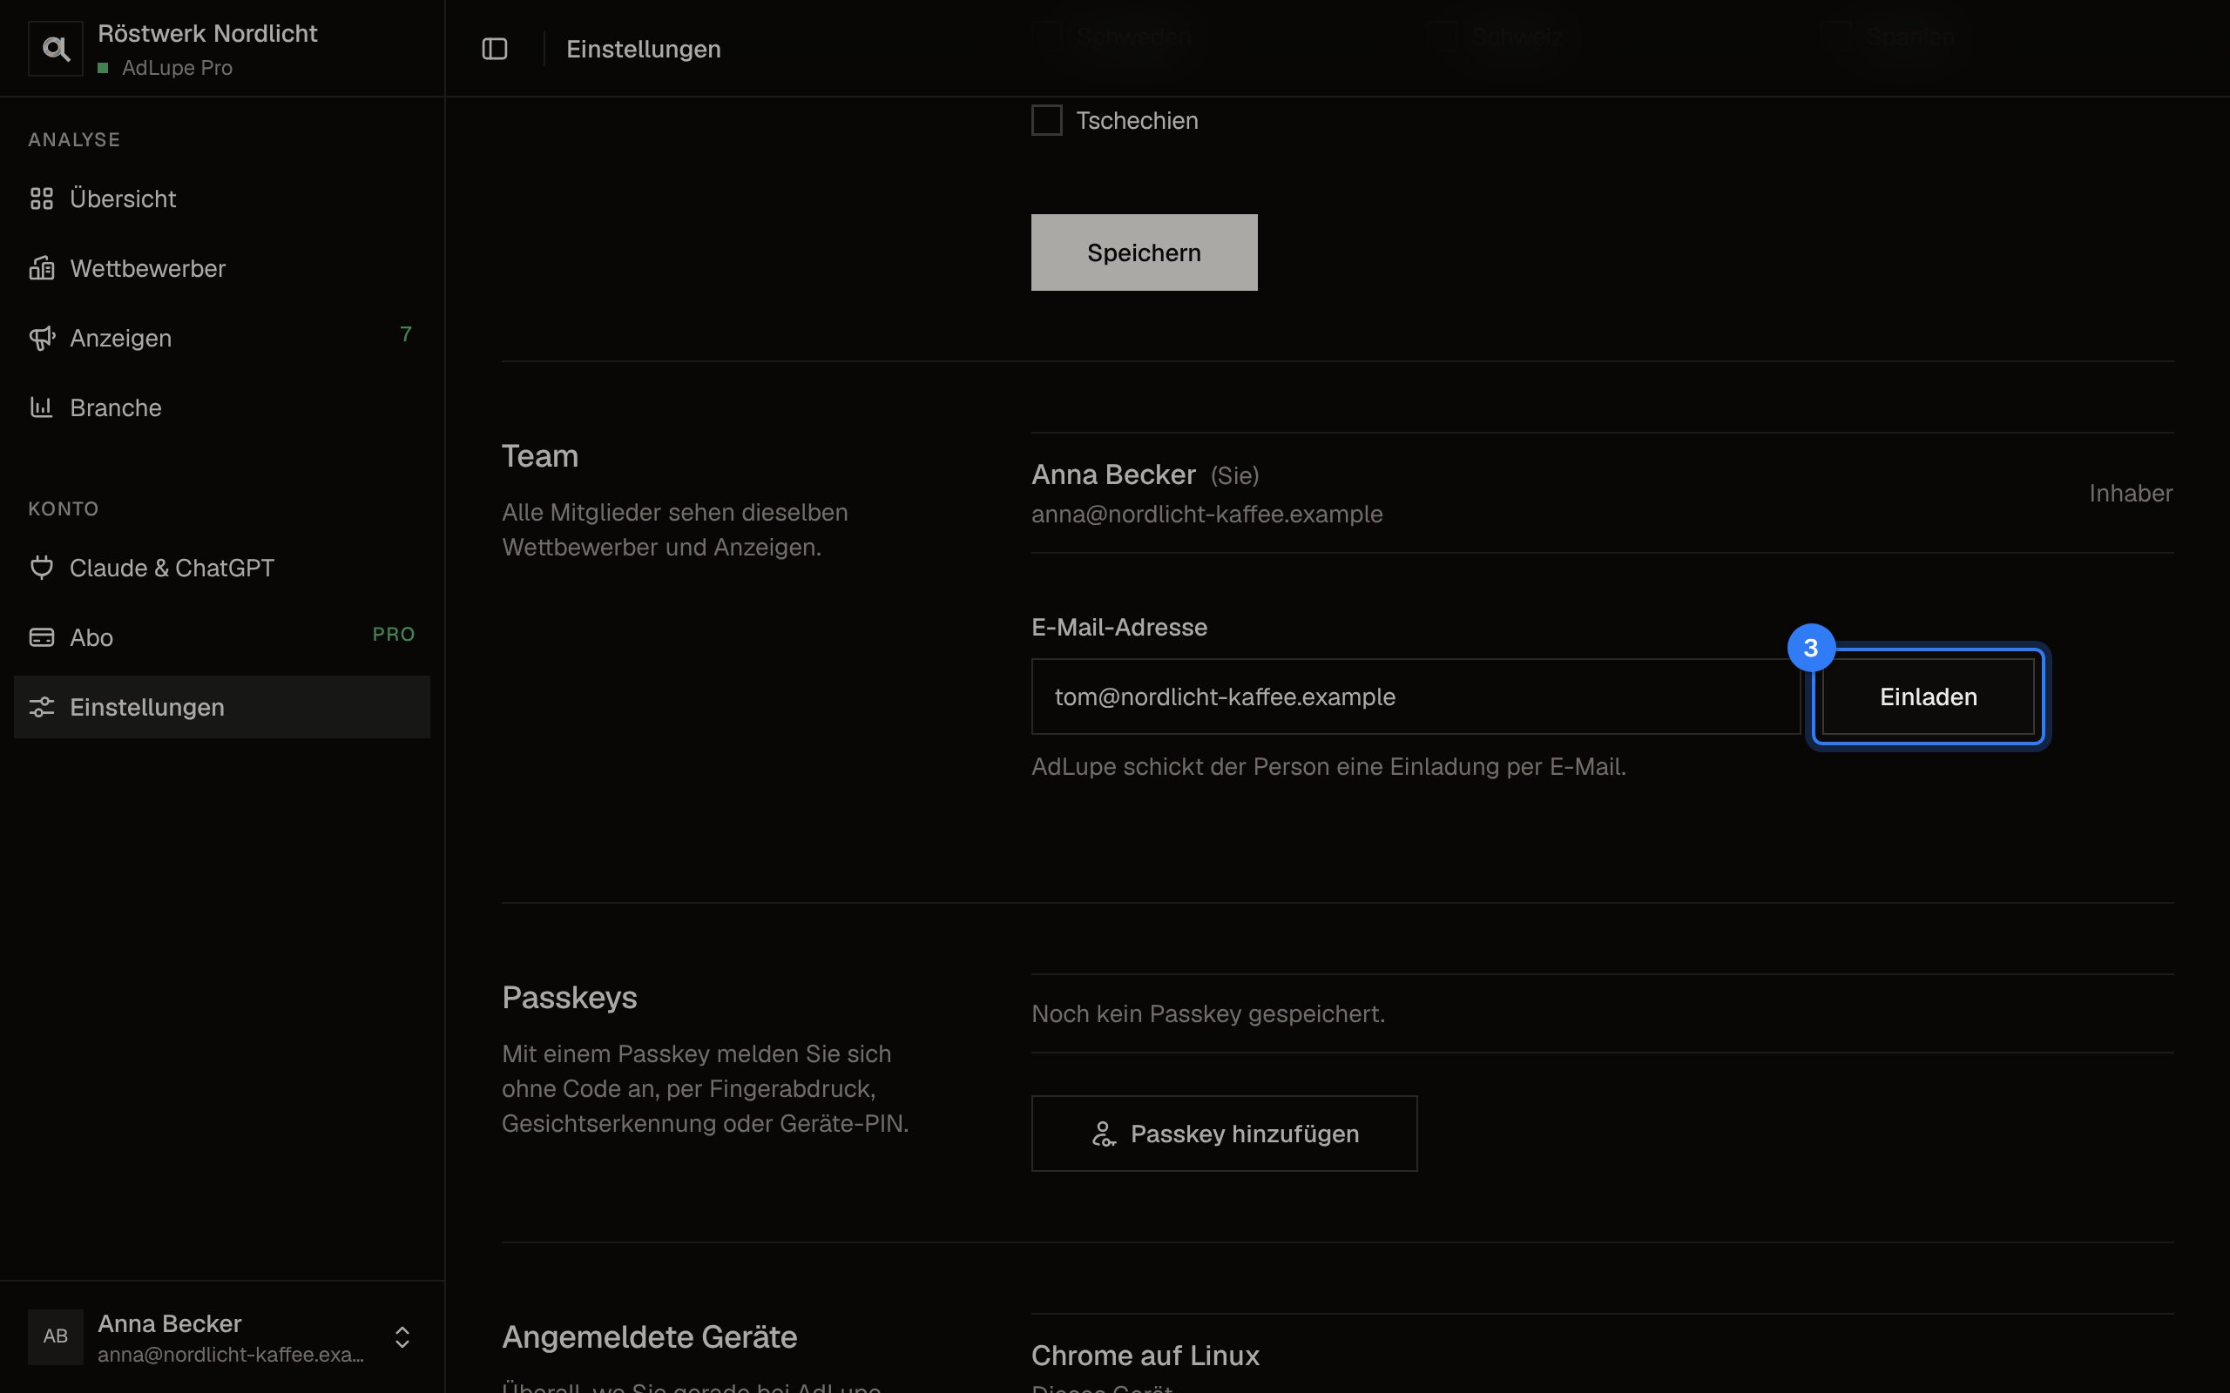Click the AdLupe magnifier logo icon
Screen dimensions: 2230x1393
click(55, 49)
